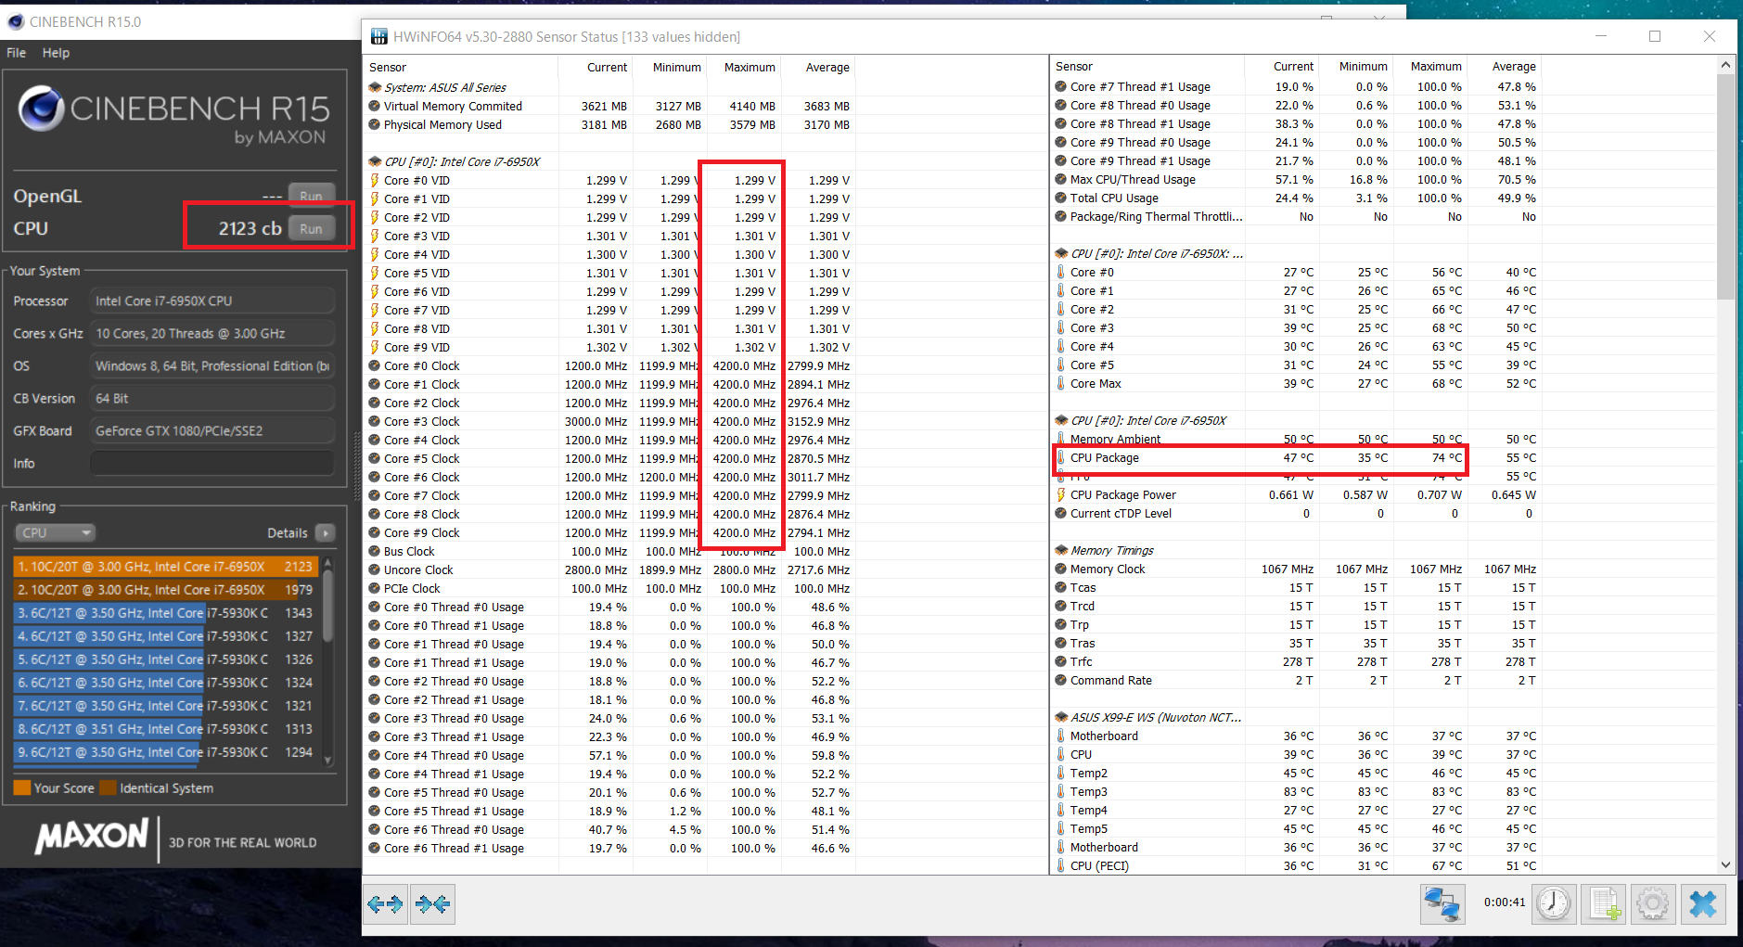Click the Maximum column header in left pane
The height and width of the screenshot is (947, 1743).
(x=750, y=67)
